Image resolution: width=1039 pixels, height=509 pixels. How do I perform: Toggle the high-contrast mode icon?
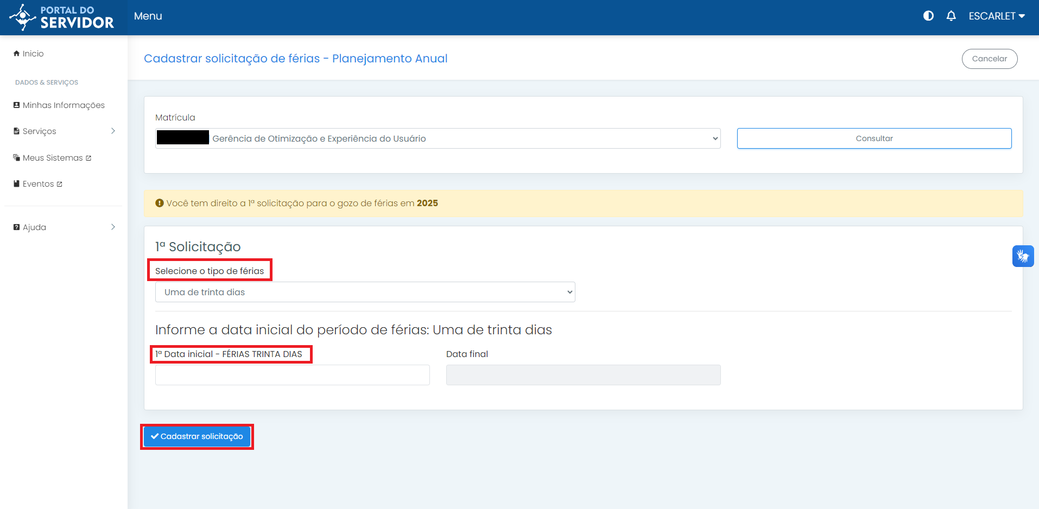(x=928, y=16)
